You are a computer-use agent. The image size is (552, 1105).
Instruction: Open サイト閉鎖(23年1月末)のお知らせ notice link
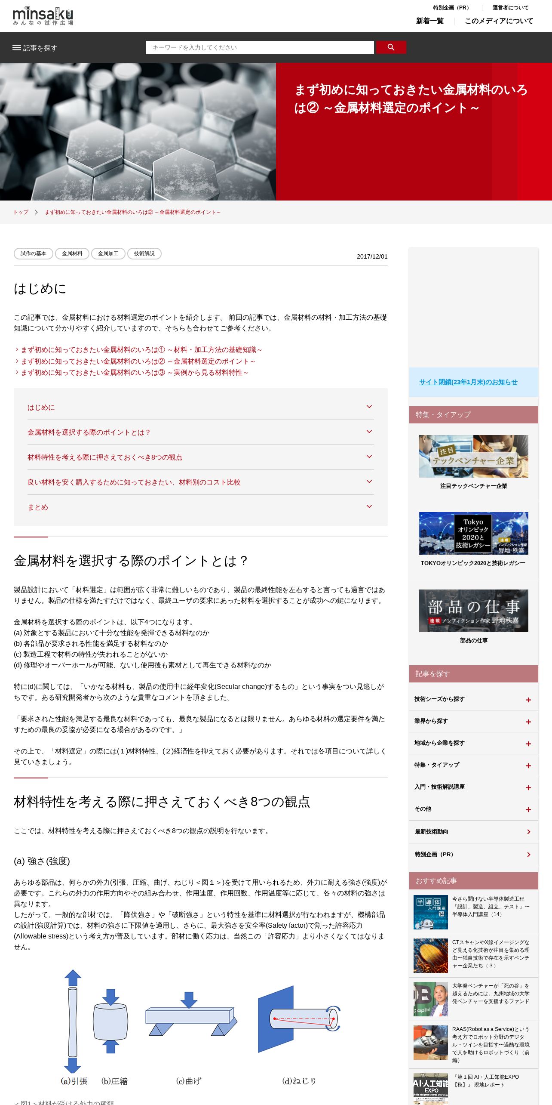(468, 382)
